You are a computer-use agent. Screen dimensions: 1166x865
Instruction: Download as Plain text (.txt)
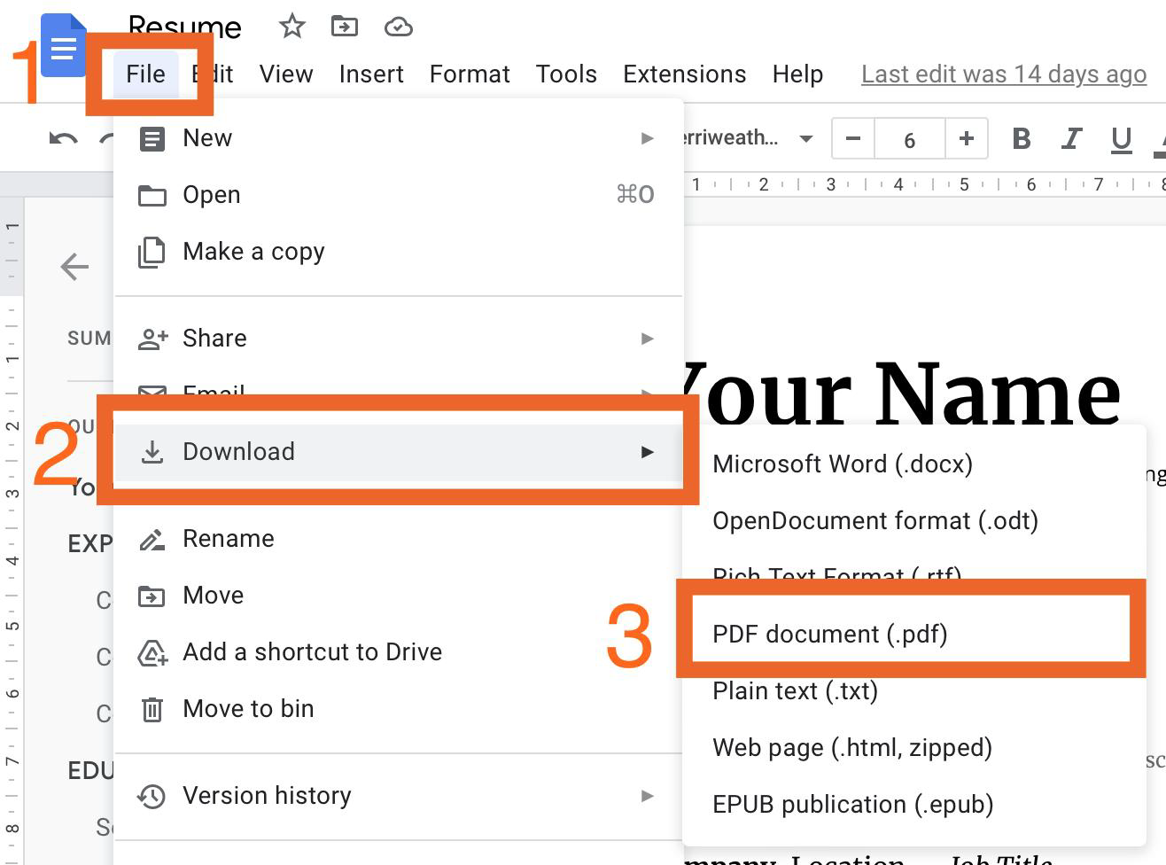pos(914,691)
